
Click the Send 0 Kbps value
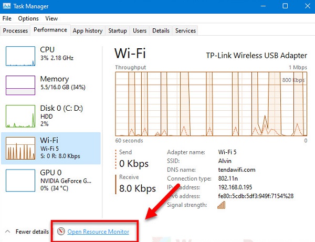pyautogui.click(x=134, y=163)
